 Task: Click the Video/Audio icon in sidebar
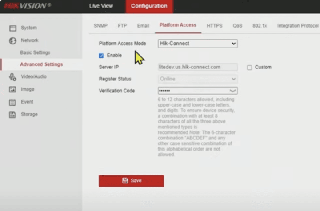pyautogui.click(x=12, y=77)
